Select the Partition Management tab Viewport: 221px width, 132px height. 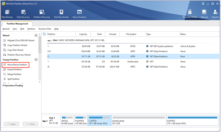point(17,24)
